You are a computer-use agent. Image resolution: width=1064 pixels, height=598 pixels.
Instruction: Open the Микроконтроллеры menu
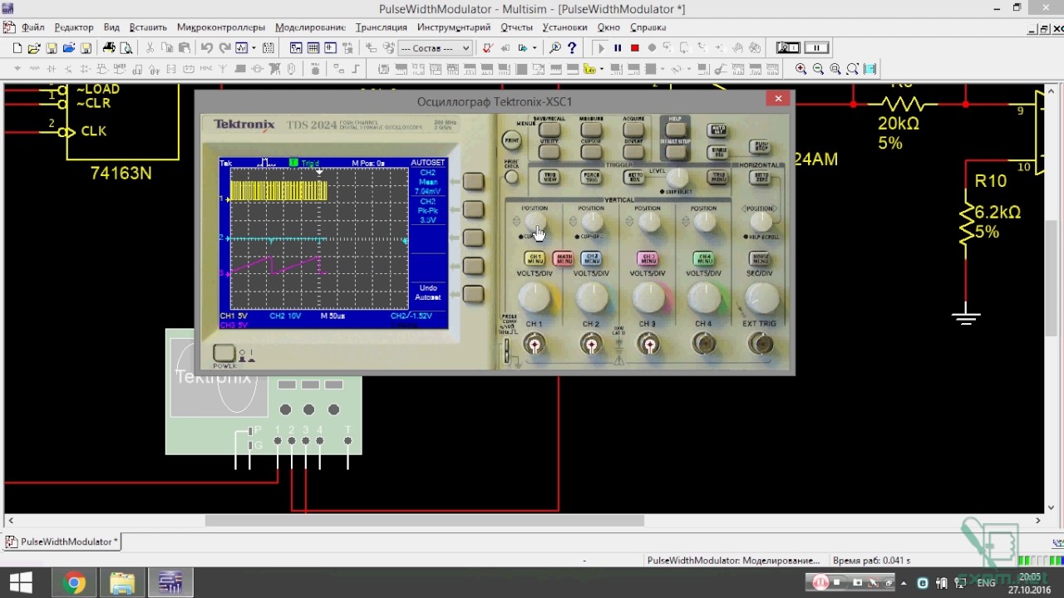point(221,27)
